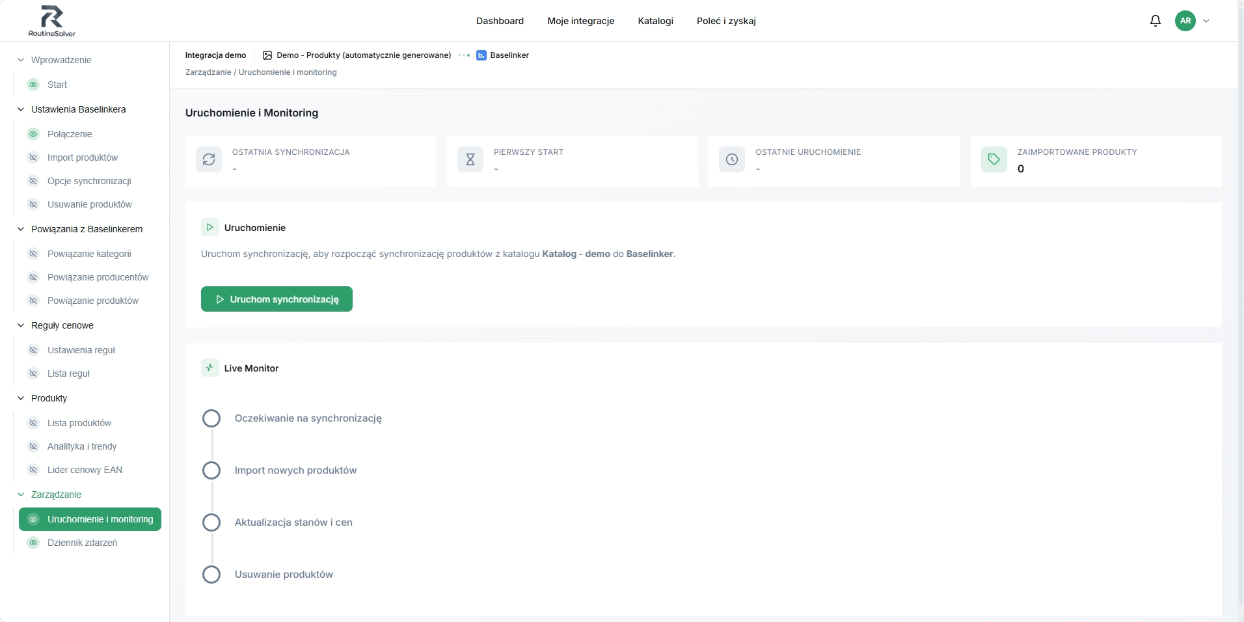Select Uruchomienie i monitoring sidebar item
This screenshot has height=622, width=1244.
click(x=90, y=519)
